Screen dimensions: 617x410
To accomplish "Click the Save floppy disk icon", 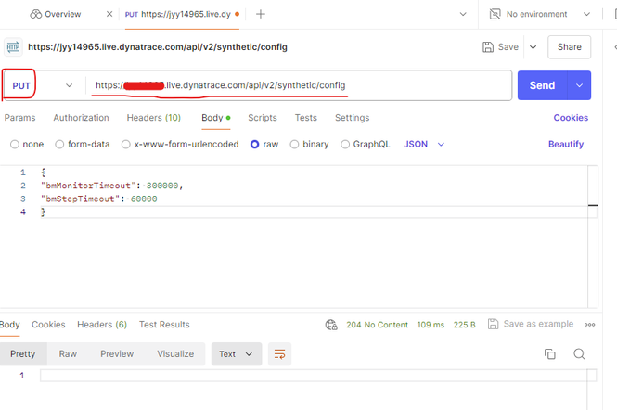I will tap(489, 47).
